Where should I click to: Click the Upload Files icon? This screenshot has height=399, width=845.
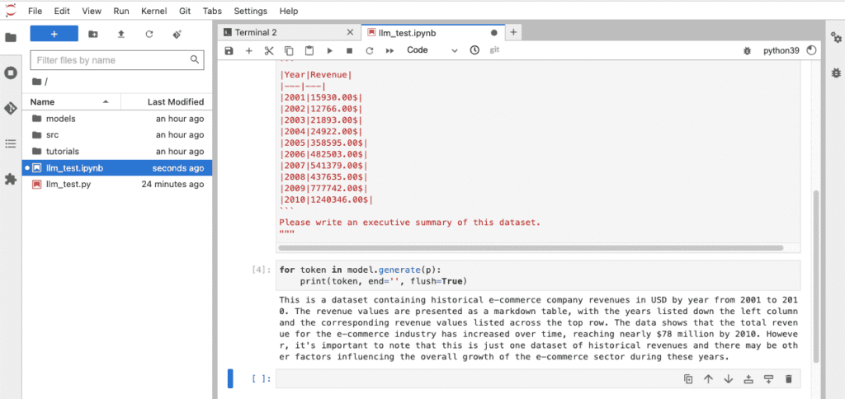[121, 34]
